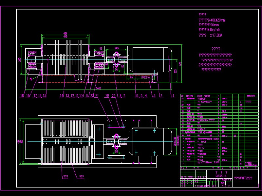
Task: Select leader callout number 5
Action: (x=141, y=96)
